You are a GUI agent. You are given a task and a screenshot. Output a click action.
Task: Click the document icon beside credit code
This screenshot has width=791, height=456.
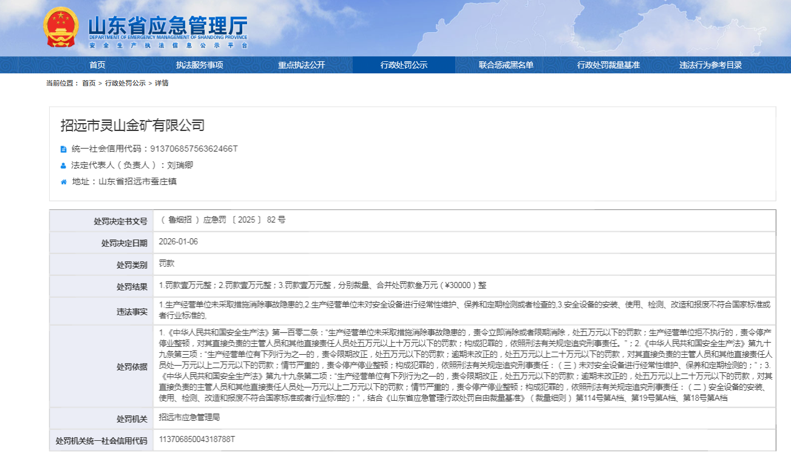click(63, 149)
